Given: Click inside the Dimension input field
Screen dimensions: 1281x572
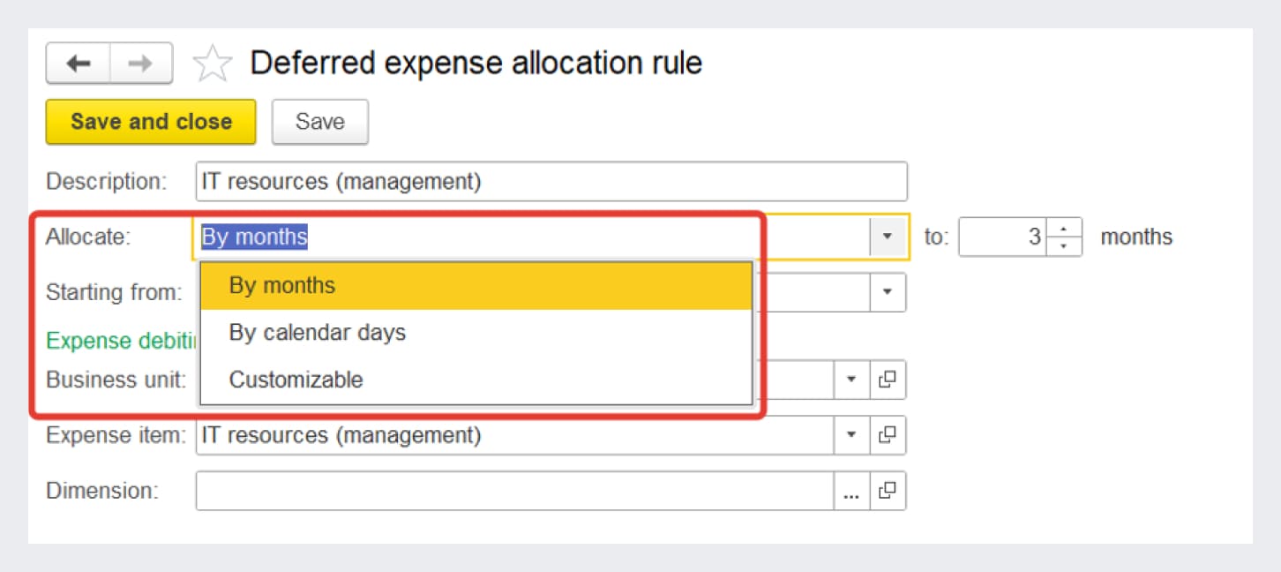Looking at the screenshot, I should 513,491.
